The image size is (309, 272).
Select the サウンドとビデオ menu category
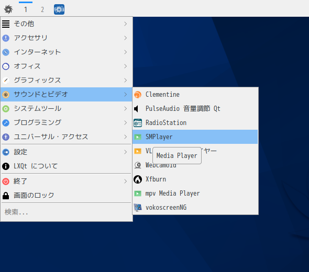click(x=66, y=95)
